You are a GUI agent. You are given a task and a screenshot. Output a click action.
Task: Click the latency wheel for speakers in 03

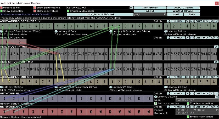coord(111,31)
